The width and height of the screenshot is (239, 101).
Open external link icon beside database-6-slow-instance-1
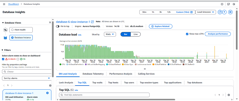coord(92,22)
